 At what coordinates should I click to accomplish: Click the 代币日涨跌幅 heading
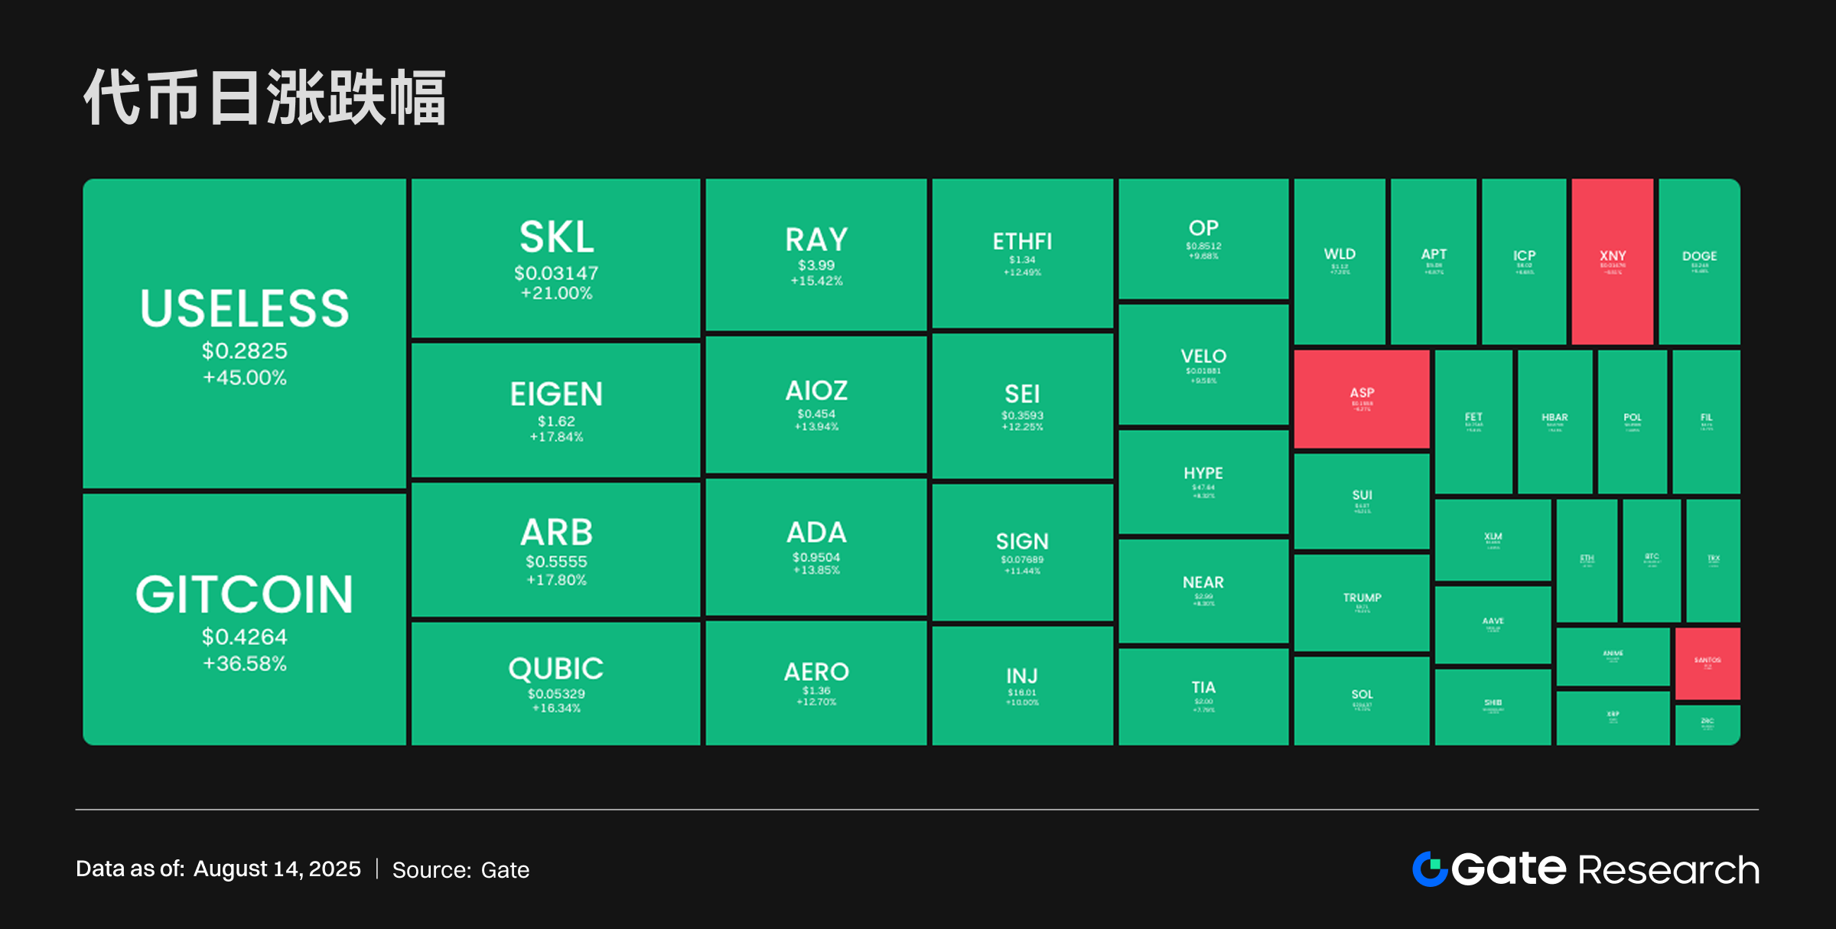point(265,97)
